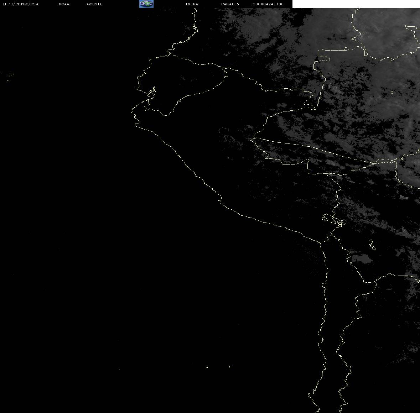420x413 pixels.
Task: Select the CANAL-5 channel label
Action: tap(230, 4)
